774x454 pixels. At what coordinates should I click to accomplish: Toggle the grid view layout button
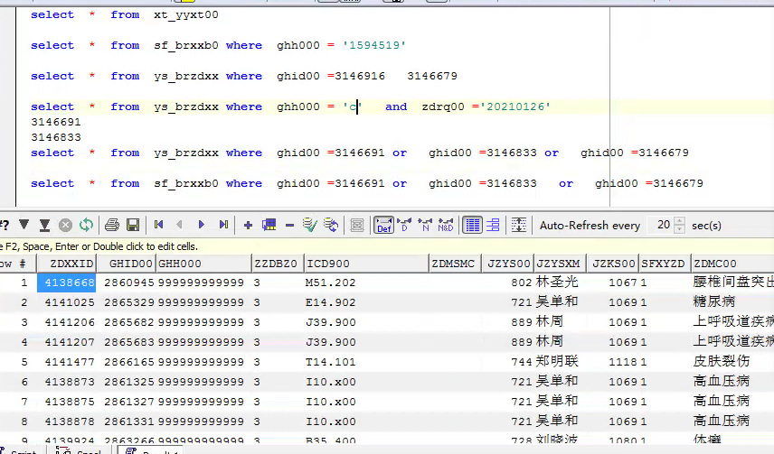pyautogui.click(x=472, y=225)
